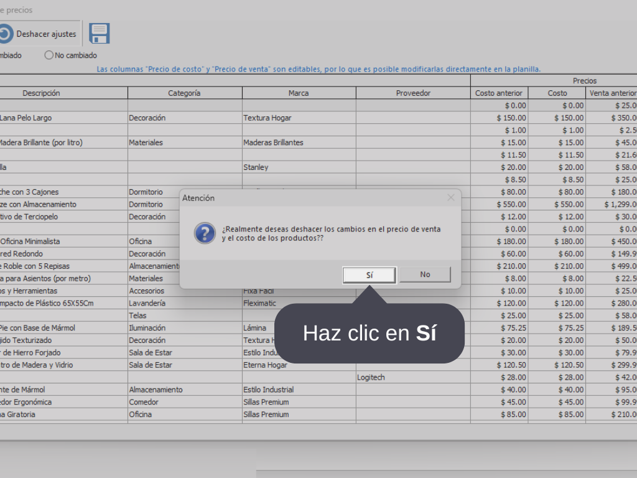Click the Descripción column header
637x478 pixels.
(x=41, y=93)
